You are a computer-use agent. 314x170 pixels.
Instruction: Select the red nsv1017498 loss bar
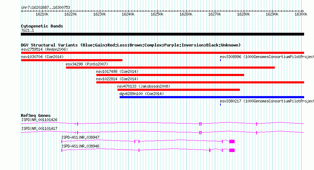[170, 75]
